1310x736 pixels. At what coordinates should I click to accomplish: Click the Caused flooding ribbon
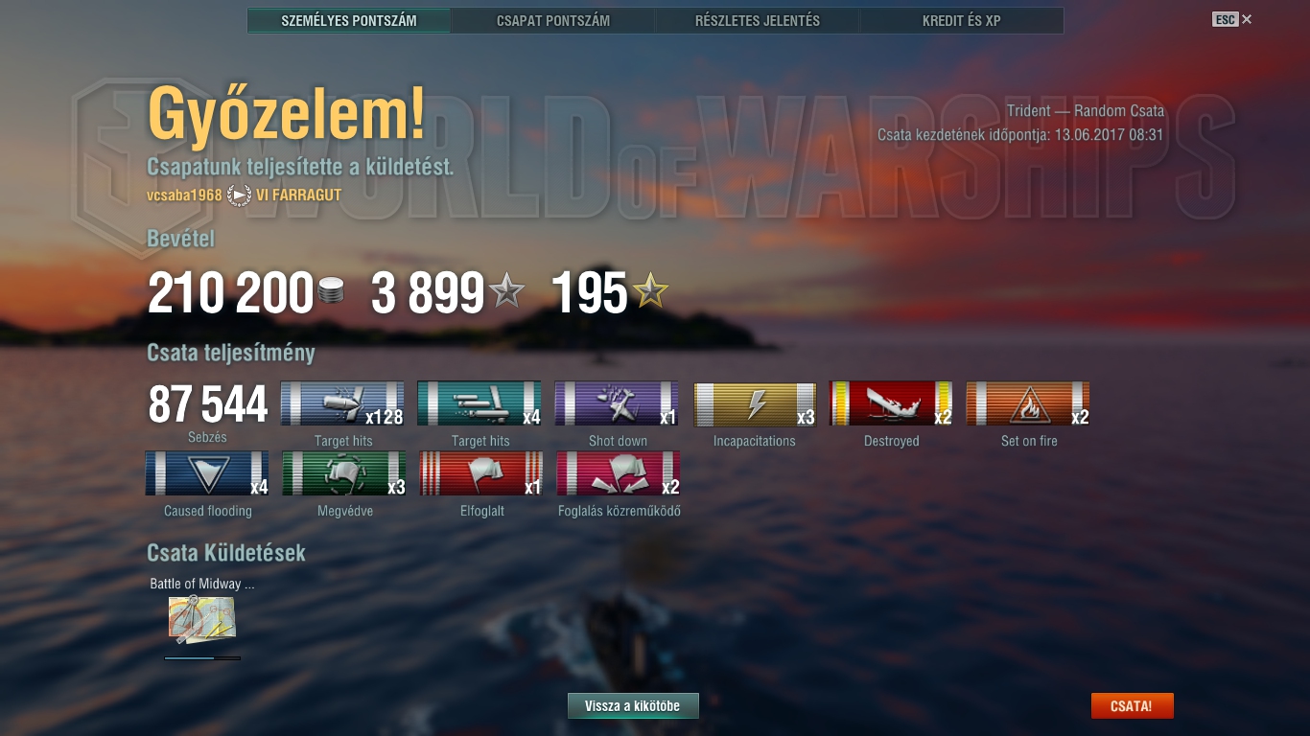point(207,473)
